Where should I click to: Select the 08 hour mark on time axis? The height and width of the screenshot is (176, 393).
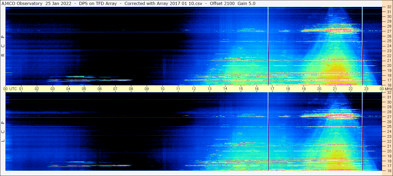(x=131, y=89)
